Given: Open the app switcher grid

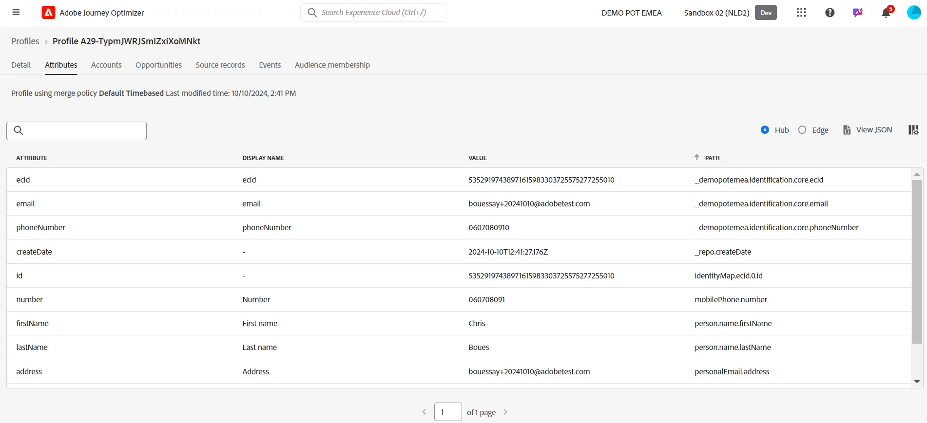Looking at the screenshot, I should coord(801,13).
